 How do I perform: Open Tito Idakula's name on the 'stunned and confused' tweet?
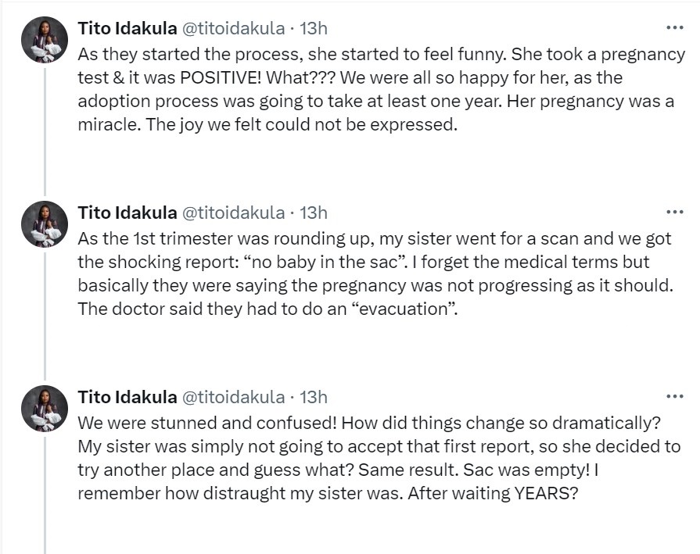127,397
